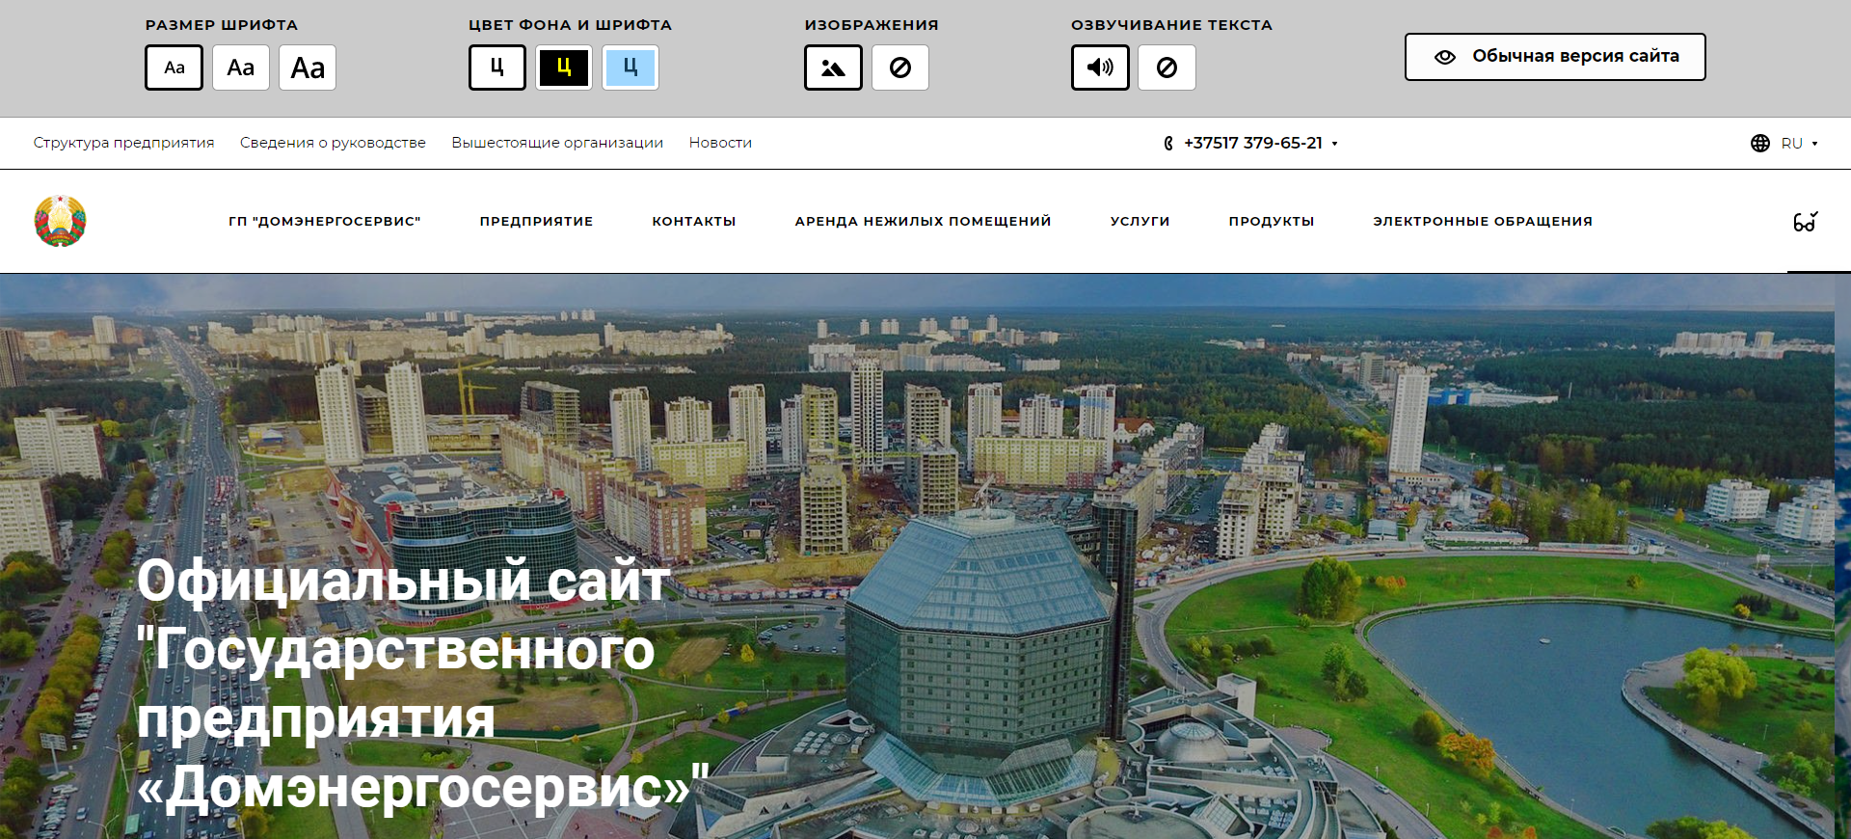Expand the RU language dropdown
This screenshot has width=1851, height=839.
click(1799, 143)
